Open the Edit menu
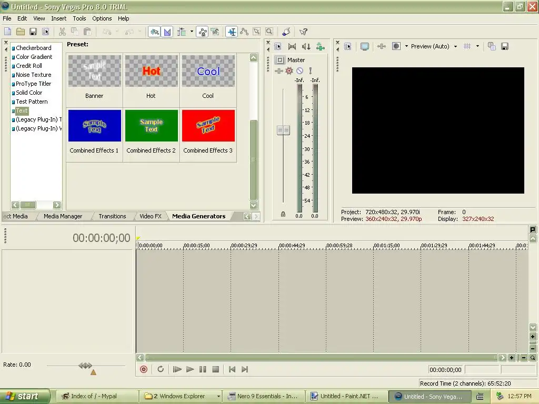Image resolution: width=539 pixels, height=404 pixels. coord(22,18)
